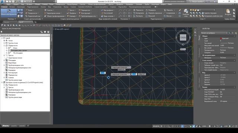This screenshot has height=133, width=238.
Task: Click the Модель layout tab
Action: (x=6, y=126)
